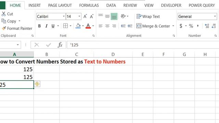The height and width of the screenshot is (123, 219).
Task: Decrease font size with the smaller A
Action: click(x=91, y=16)
